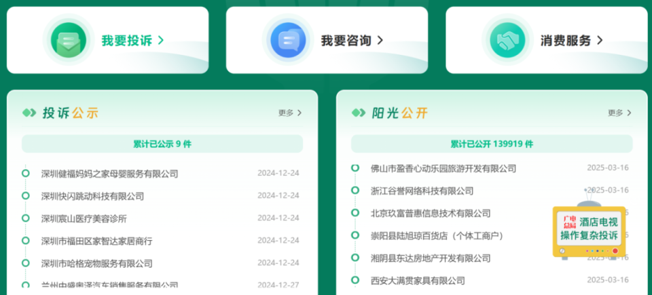Click the blue chat bubble consultation icon
This screenshot has height=295, width=652.
click(x=288, y=40)
